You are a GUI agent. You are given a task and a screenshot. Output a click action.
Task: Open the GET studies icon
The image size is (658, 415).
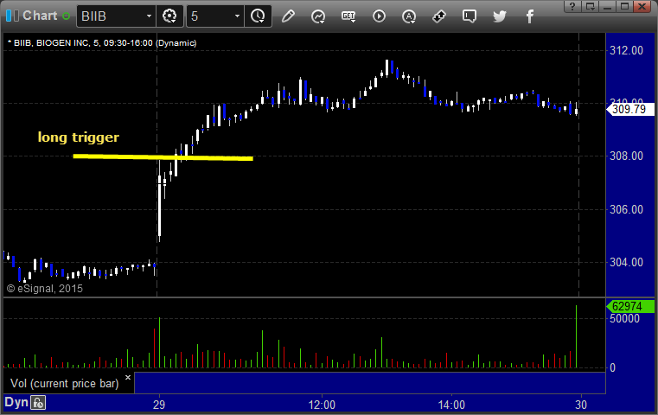pos(348,16)
